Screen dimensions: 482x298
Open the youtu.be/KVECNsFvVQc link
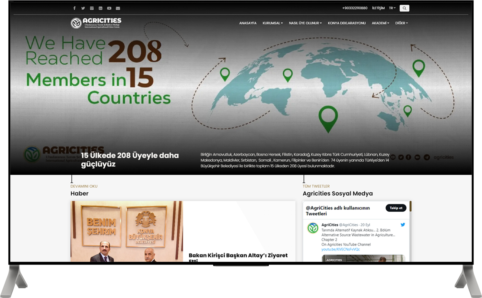pyautogui.click(x=340, y=249)
